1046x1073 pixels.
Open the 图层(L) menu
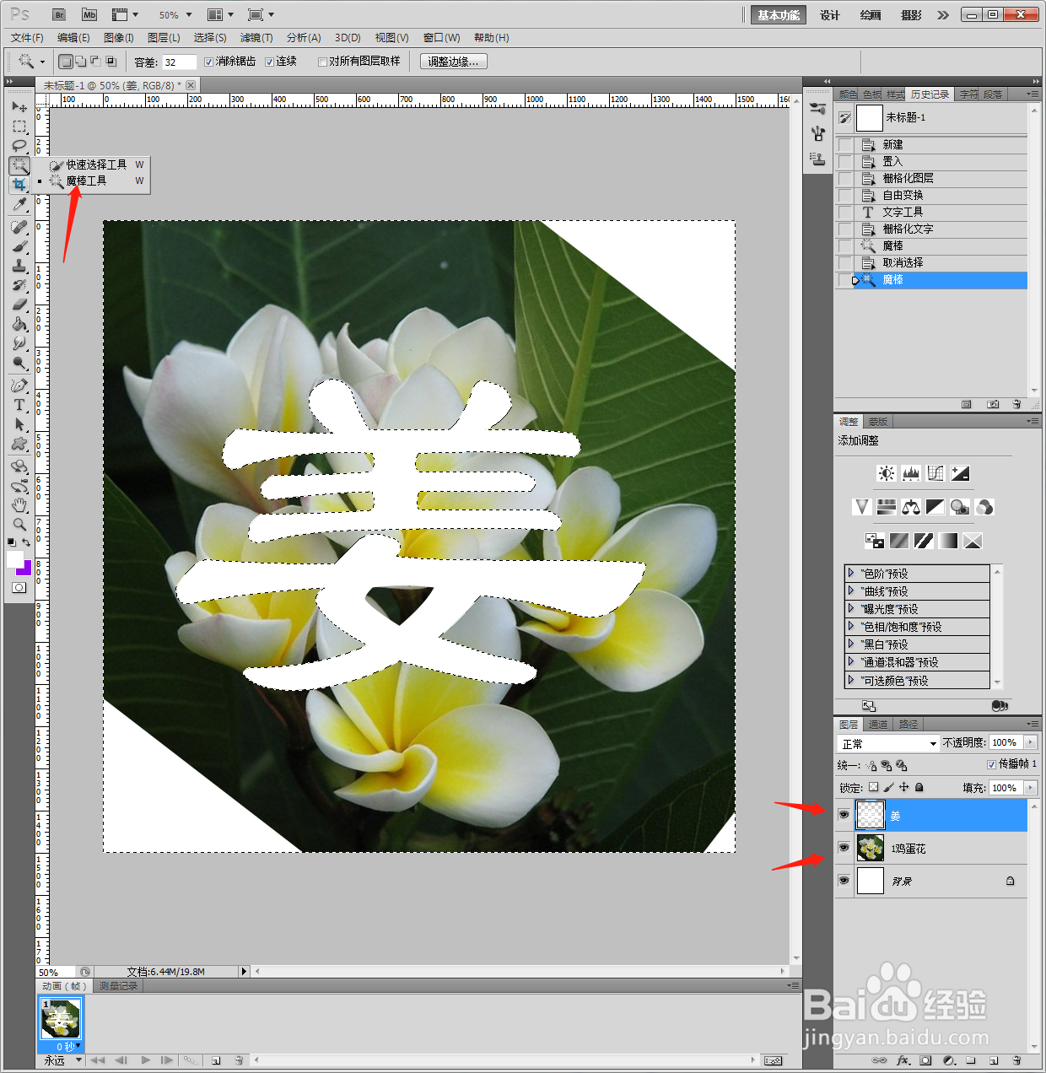[x=164, y=38]
